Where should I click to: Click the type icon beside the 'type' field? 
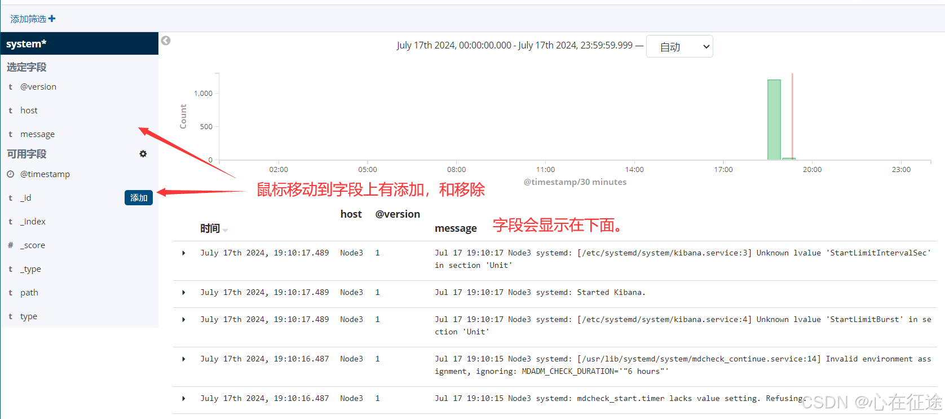(x=10, y=316)
